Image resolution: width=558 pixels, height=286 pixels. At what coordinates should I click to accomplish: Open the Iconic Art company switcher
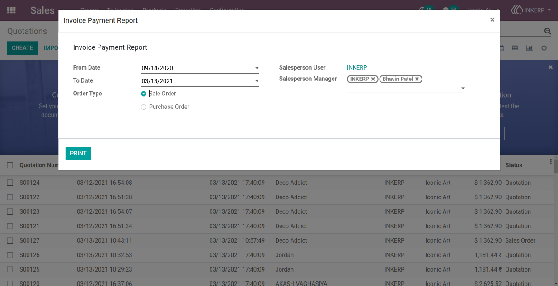[483, 10]
